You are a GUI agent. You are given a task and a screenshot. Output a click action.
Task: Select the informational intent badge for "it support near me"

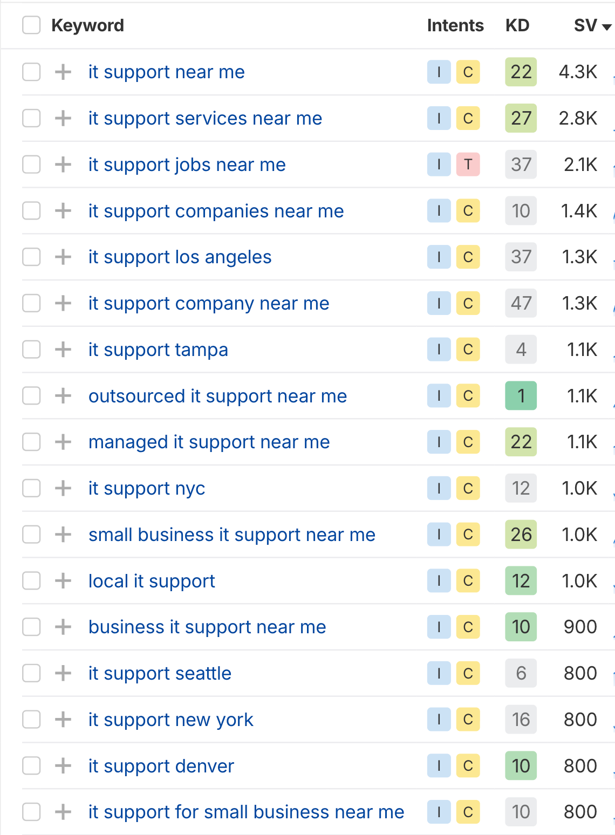point(439,72)
